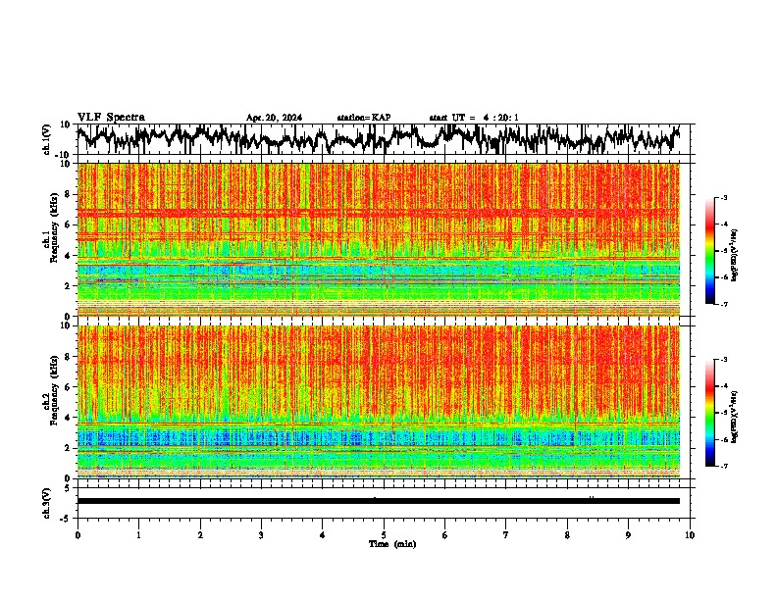Click the time axis tick label "9"
The height and width of the screenshot is (600, 777).
click(628, 535)
